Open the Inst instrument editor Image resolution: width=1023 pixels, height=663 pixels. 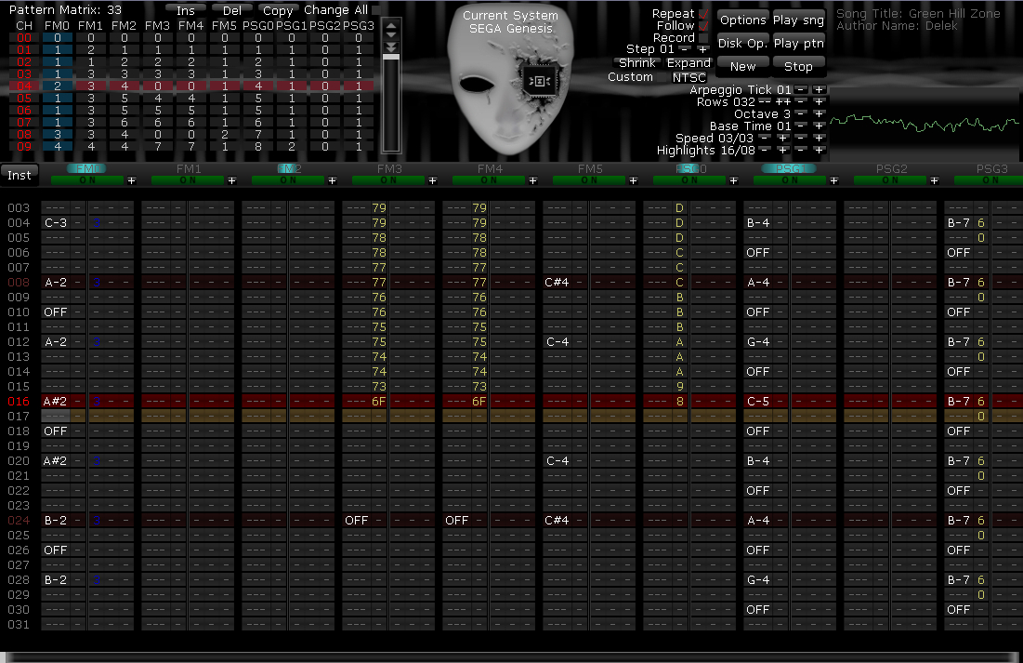pyautogui.click(x=20, y=175)
